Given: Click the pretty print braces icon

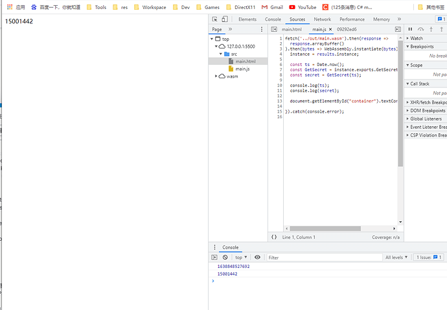Looking at the screenshot, I should 274,237.
